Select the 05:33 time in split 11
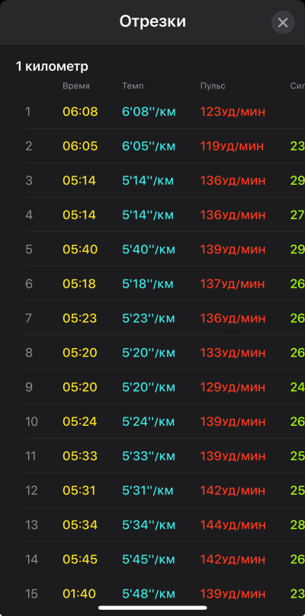The height and width of the screenshot is (616, 305). 80,456
